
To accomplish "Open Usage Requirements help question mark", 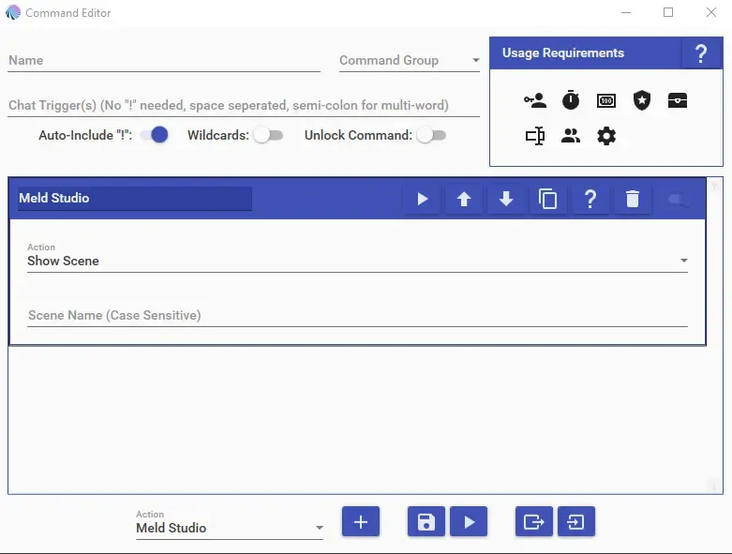I will click(701, 53).
